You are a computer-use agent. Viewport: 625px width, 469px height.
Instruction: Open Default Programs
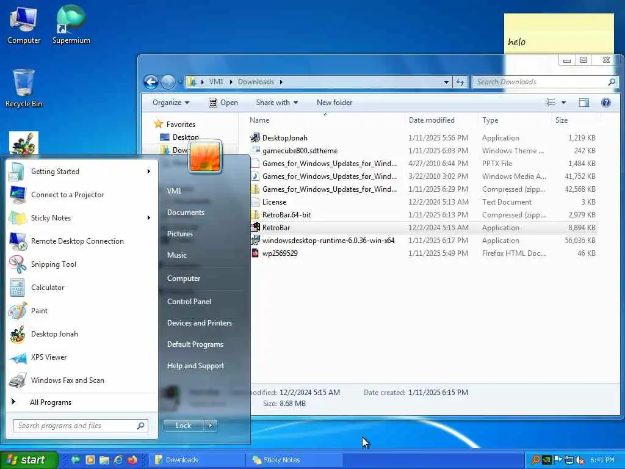coord(195,344)
